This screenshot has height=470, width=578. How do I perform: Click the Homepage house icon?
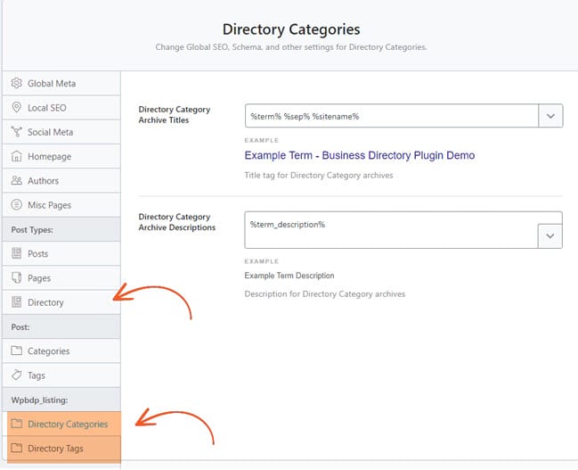coord(16,156)
